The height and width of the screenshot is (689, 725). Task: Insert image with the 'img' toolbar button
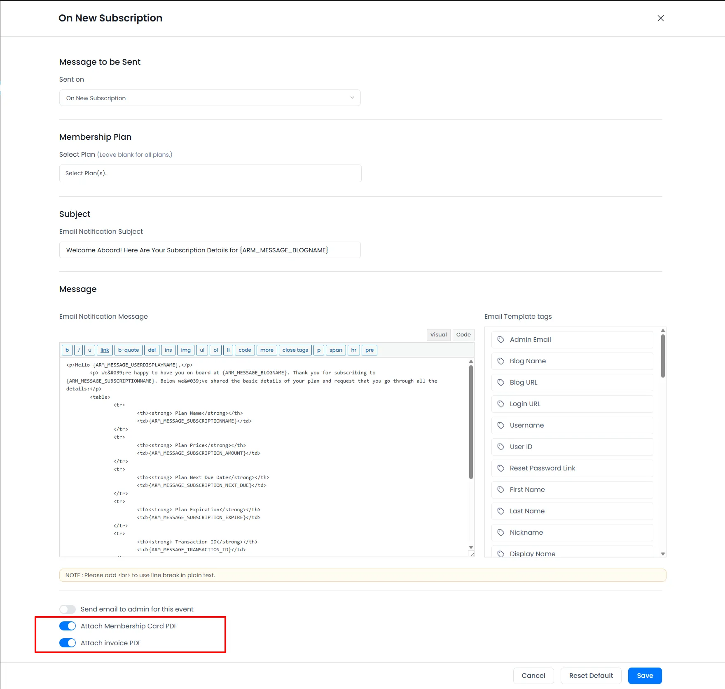click(x=186, y=350)
